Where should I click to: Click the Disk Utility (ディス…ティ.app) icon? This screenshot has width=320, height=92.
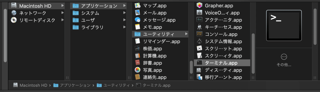tap(199, 70)
